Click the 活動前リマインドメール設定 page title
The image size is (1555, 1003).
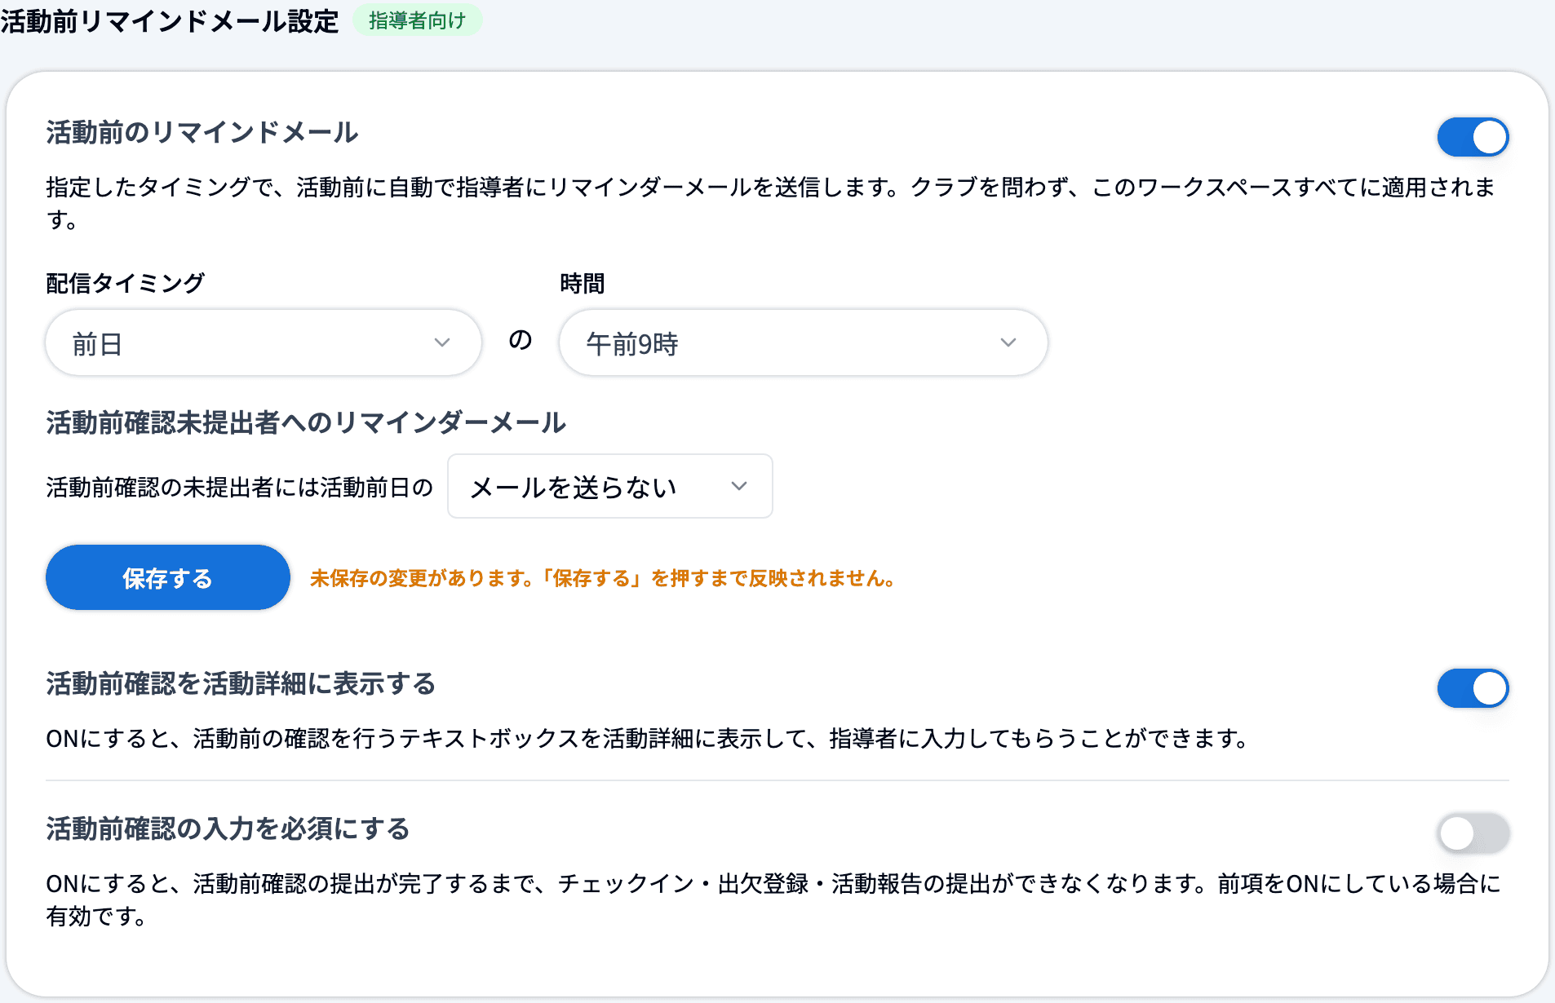point(170,21)
